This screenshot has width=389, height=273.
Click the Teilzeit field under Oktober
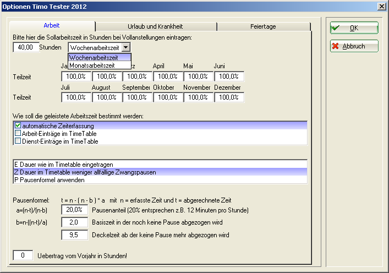click(x=168, y=97)
